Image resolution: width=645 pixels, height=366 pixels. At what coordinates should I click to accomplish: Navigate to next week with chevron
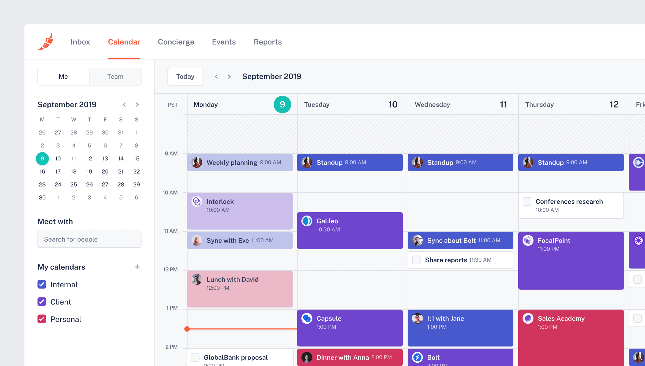[x=229, y=77]
